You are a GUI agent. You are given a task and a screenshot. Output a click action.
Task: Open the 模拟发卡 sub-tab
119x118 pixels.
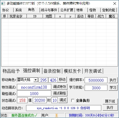coord(73,71)
